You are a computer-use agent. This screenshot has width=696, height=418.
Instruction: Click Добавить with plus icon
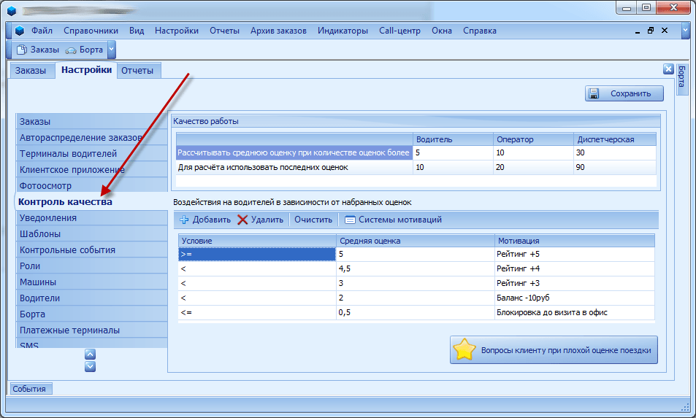coord(205,220)
